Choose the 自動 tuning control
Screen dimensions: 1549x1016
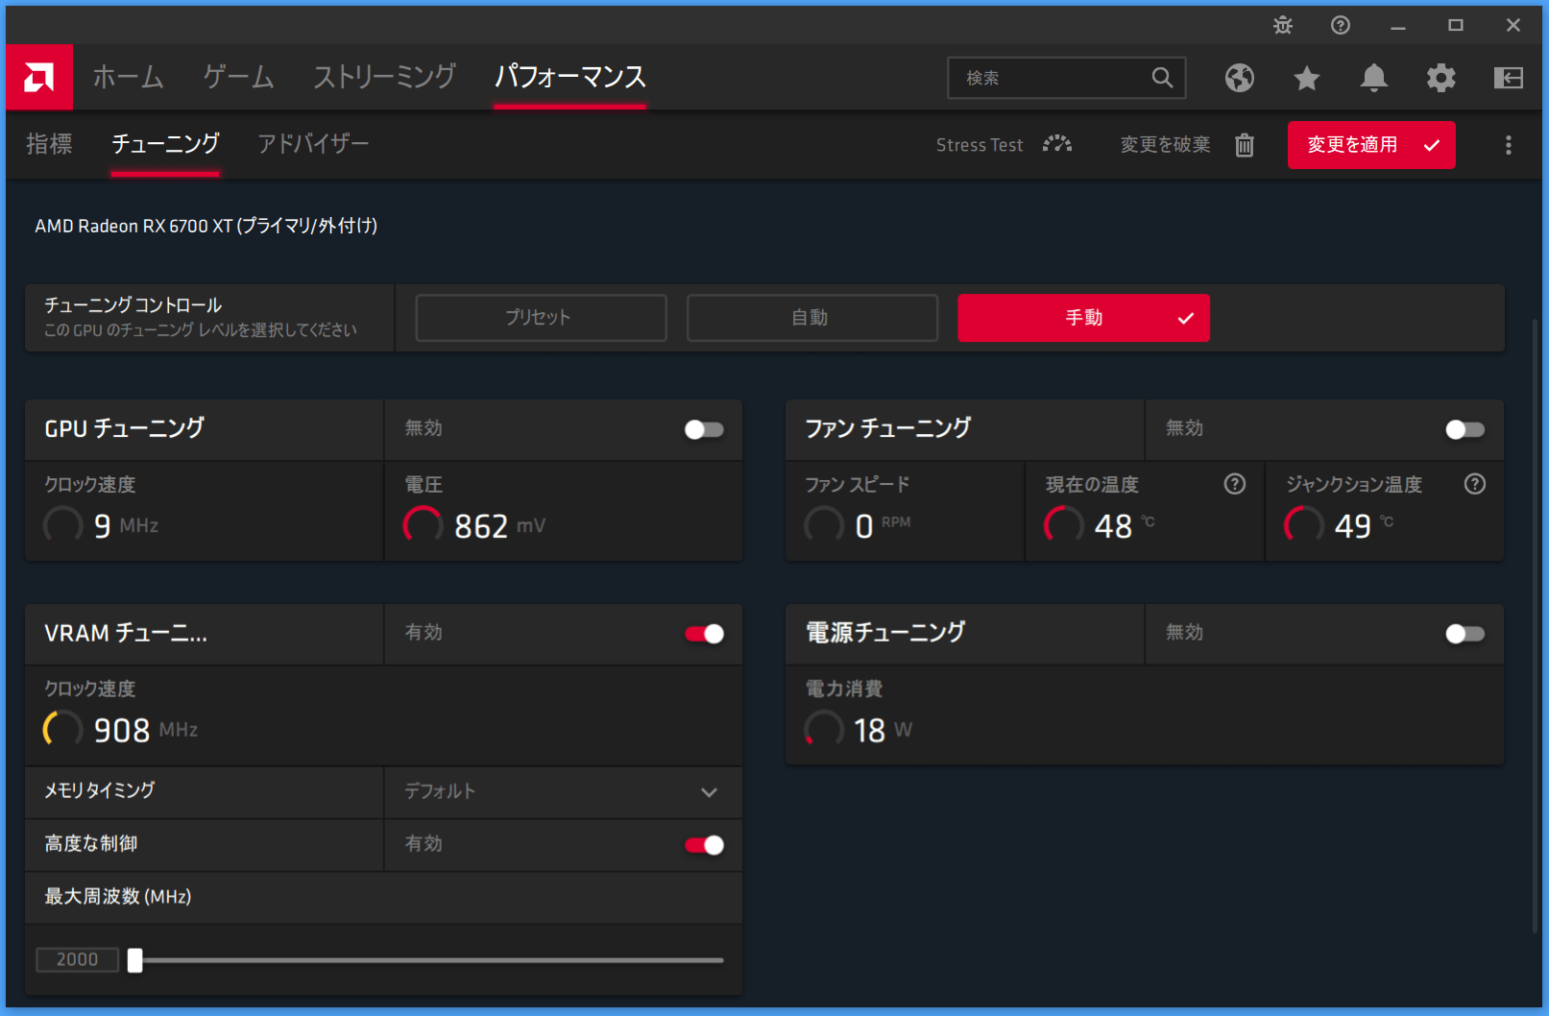coord(811,318)
